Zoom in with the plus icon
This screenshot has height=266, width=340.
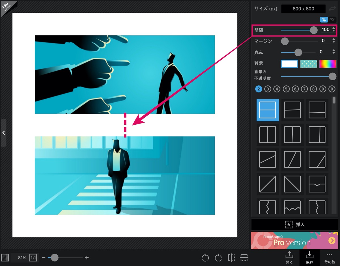click(87, 258)
